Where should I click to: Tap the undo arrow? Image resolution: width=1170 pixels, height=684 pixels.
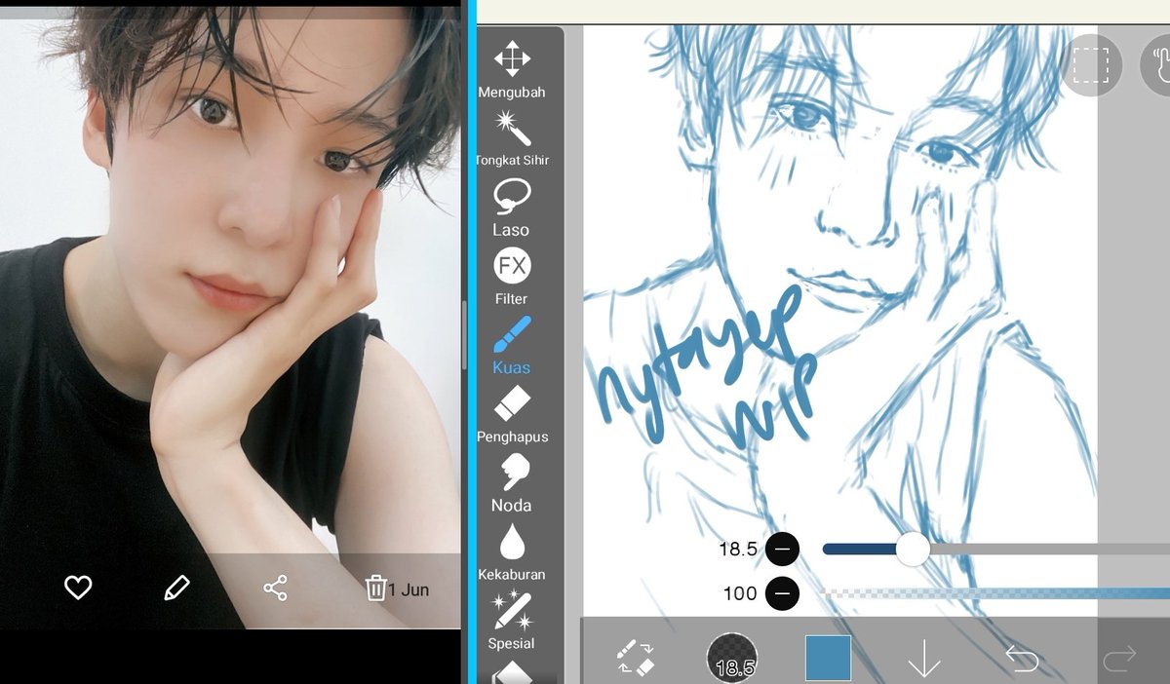click(1022, 660)
